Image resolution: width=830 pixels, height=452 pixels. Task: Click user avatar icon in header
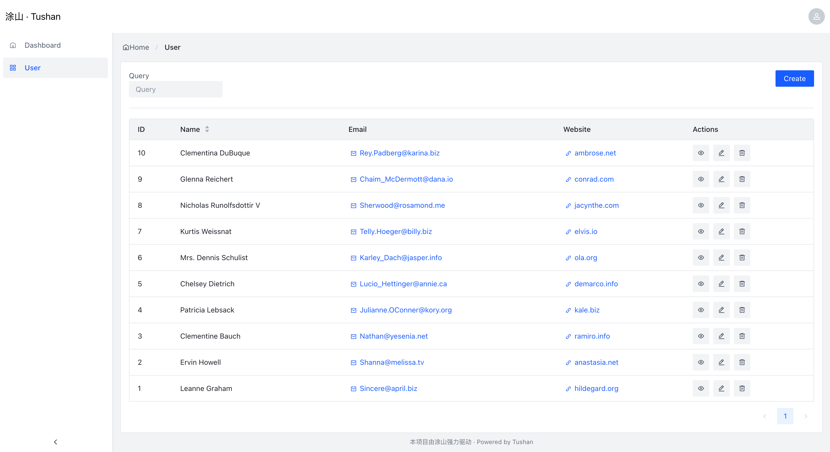pos(816,16)
